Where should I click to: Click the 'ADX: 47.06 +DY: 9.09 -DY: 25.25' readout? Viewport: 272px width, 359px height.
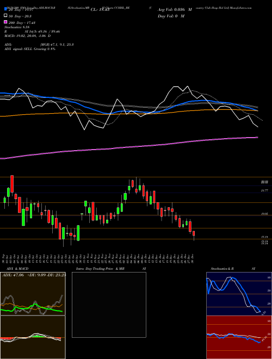tap(34, 275)
